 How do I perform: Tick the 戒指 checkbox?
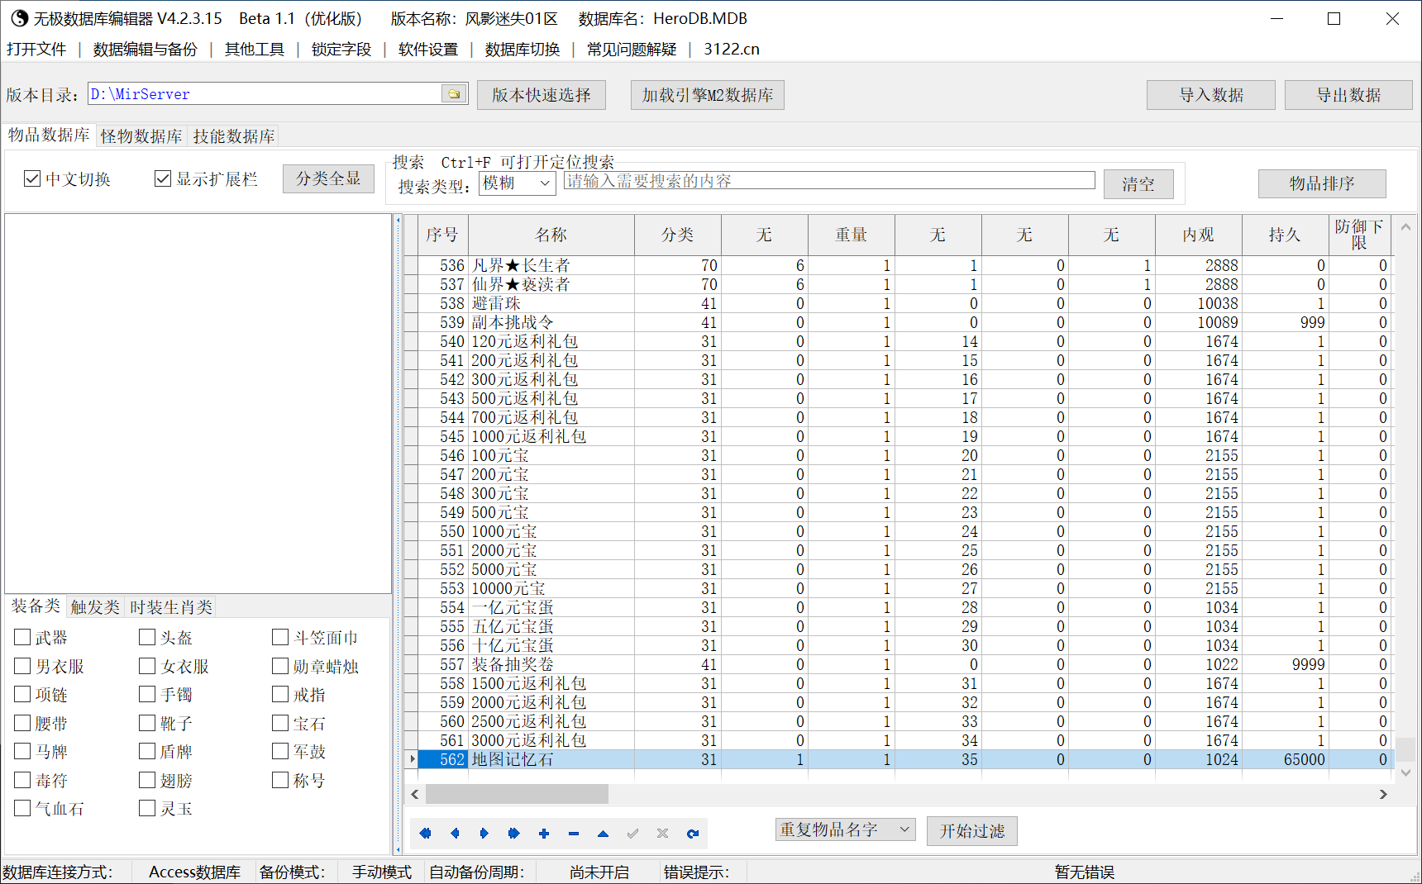point(280,694)
